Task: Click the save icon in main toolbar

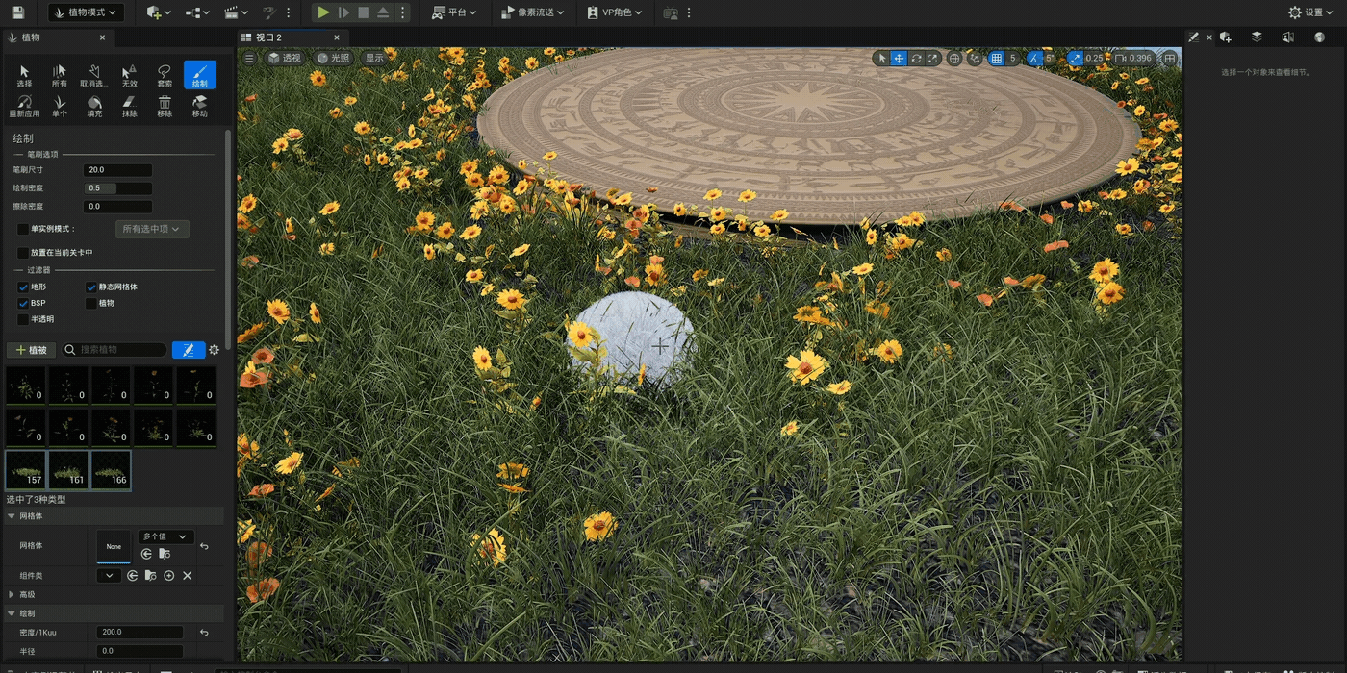Action: point(17,12)
